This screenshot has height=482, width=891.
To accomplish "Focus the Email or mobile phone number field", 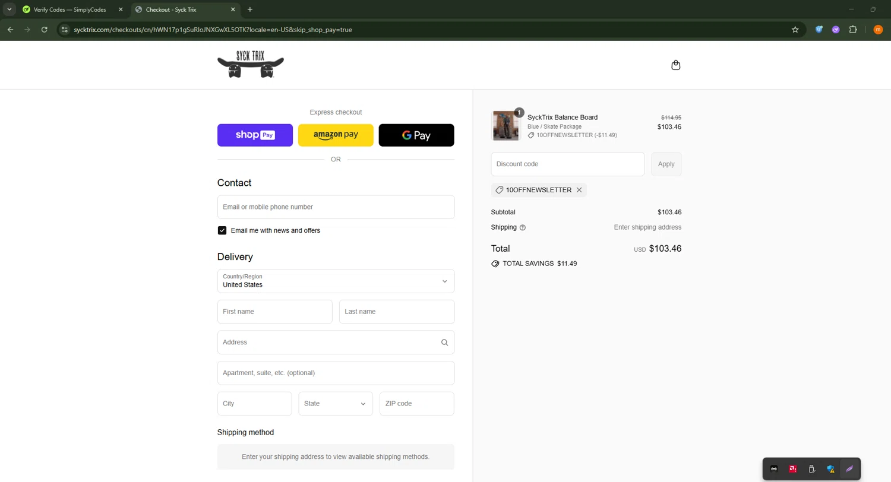I will coord(336,207).
